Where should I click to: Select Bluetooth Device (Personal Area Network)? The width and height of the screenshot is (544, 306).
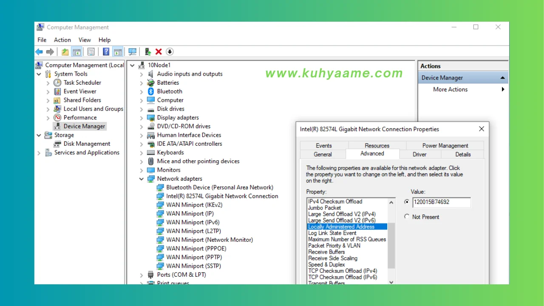tap(220, 187)
